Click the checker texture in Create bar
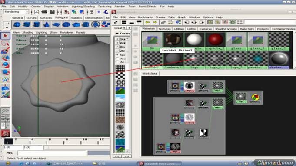Viewport: 296px width, 166px height. [x=120, y=76]
